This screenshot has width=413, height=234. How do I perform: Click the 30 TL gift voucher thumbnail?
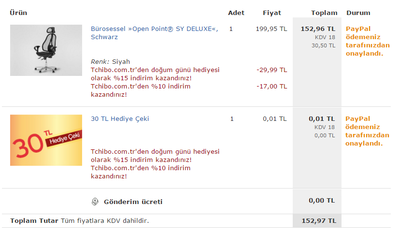pyautogui.click(x=46, y=140)
